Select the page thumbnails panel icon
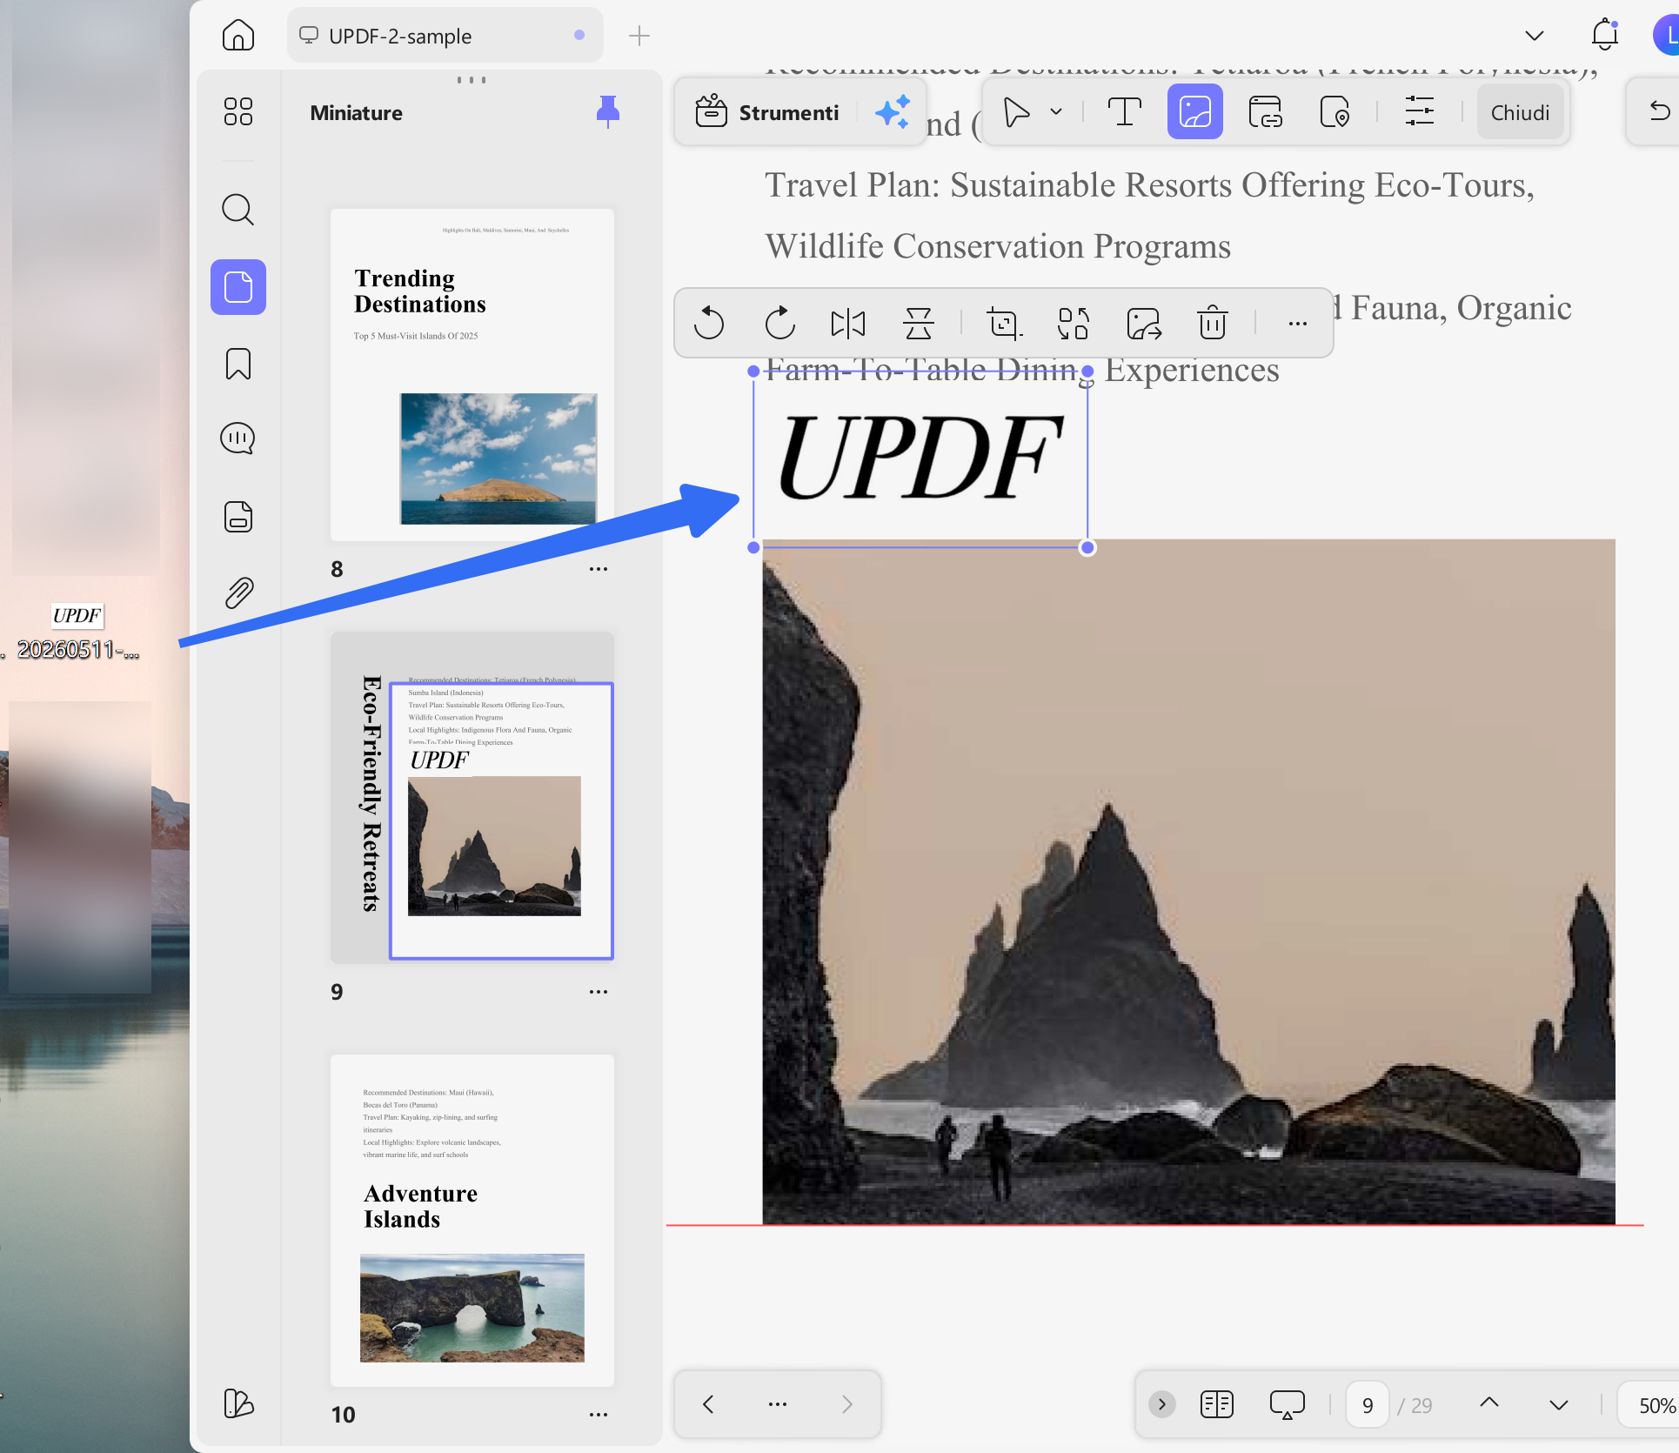The width and height of the screenshot is (1679, 1453). pyautogui.click(x=237, y=287)
